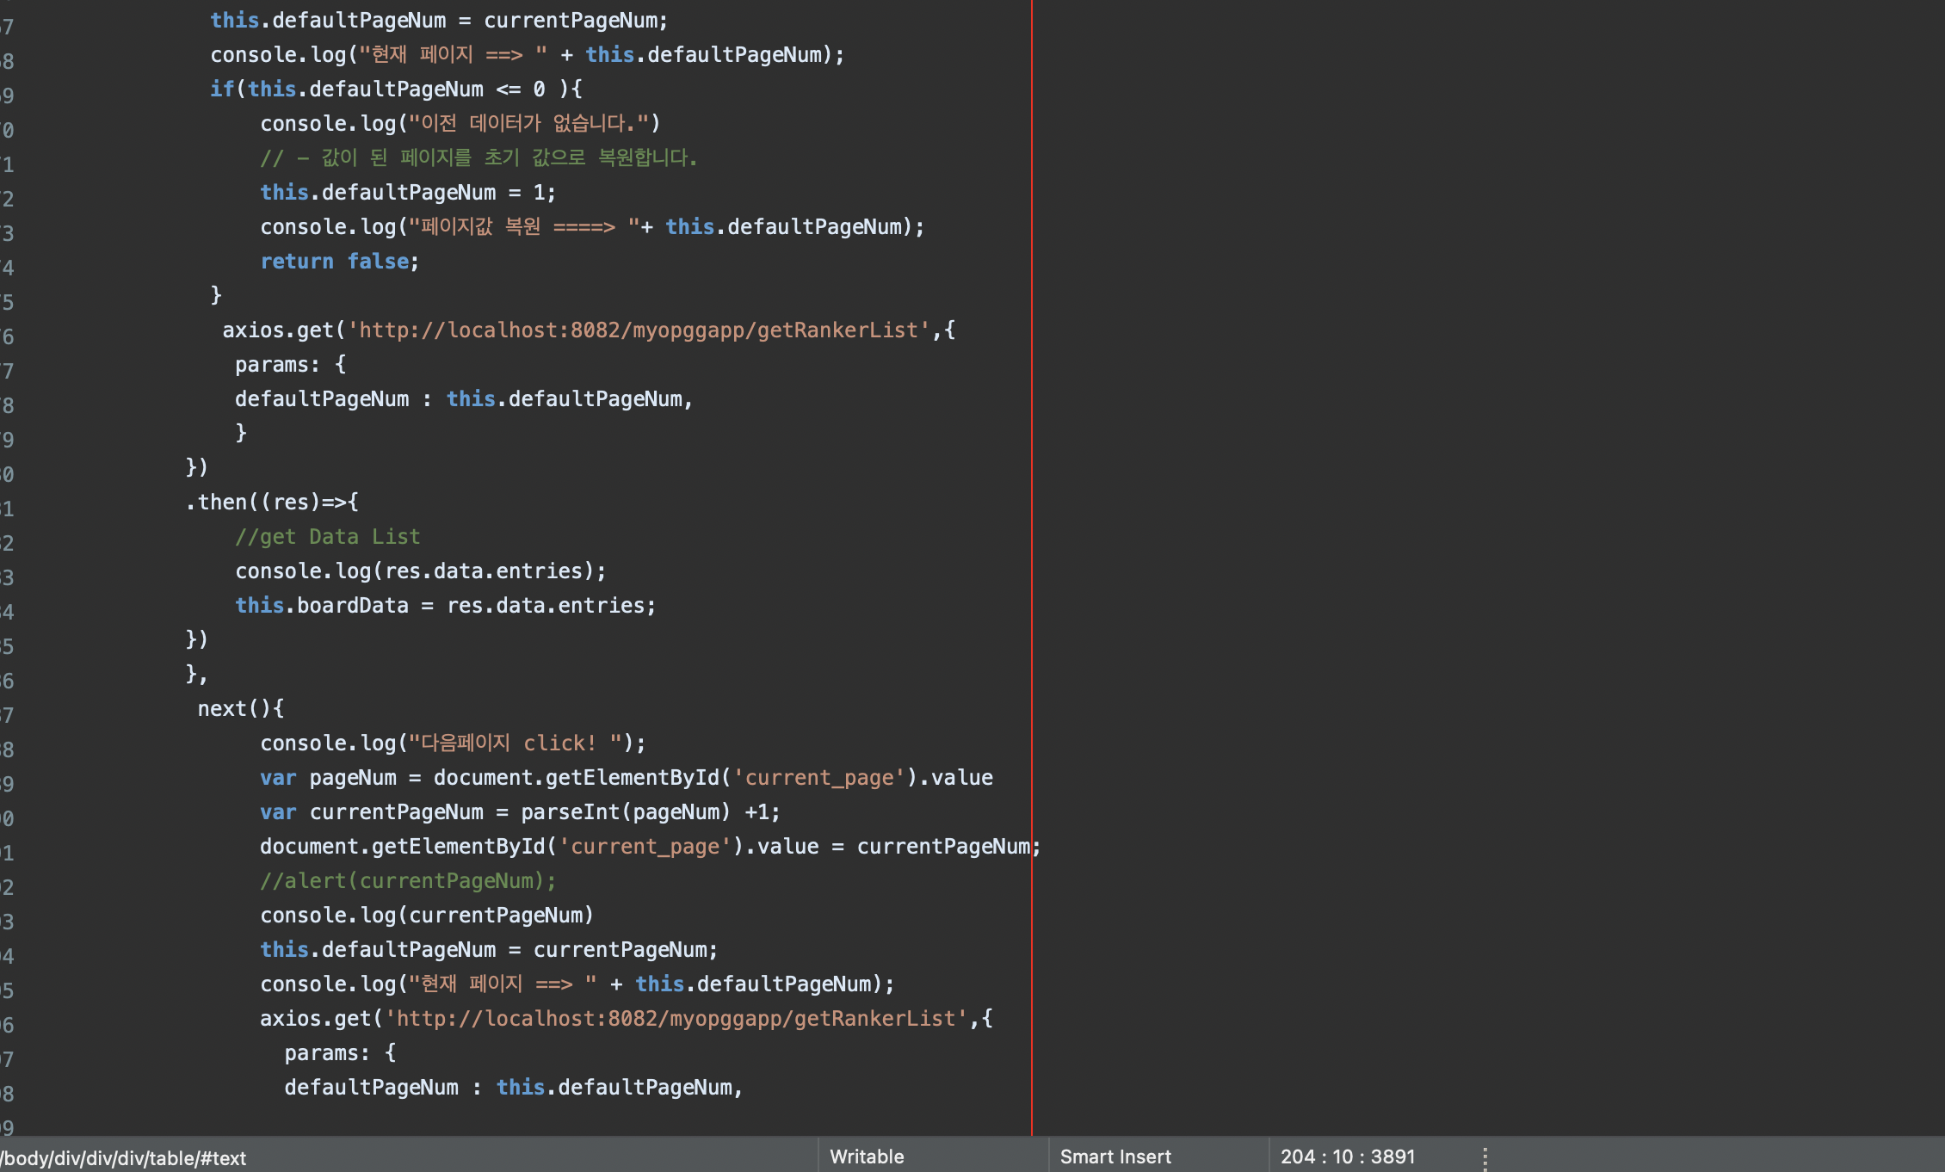Toggle the Smart Insert mode indicator
This screenshot has width=1945, height=1172.
click(1115, 1157)
